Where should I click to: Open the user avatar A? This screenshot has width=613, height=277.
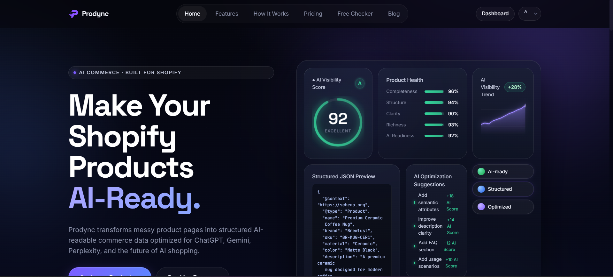pyautogui.click(x=525, y=12)
